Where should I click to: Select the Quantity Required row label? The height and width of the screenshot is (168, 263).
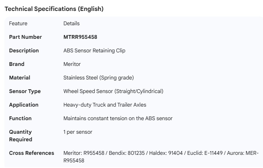tap(21, 136)
